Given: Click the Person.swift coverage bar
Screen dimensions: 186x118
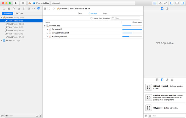Looking at the screenshot, I should [x=132, y=29].
